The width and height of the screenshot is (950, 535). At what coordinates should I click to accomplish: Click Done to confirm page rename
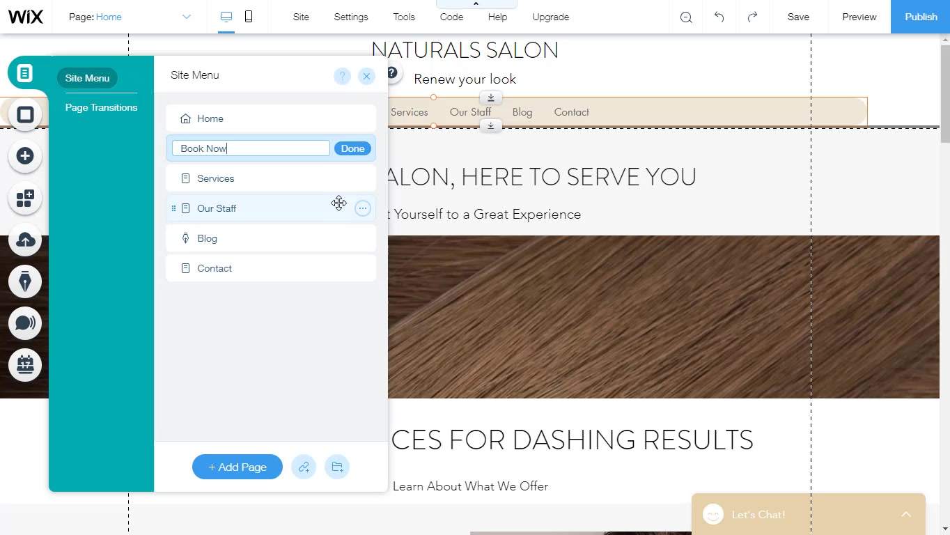tap(352, 148)
